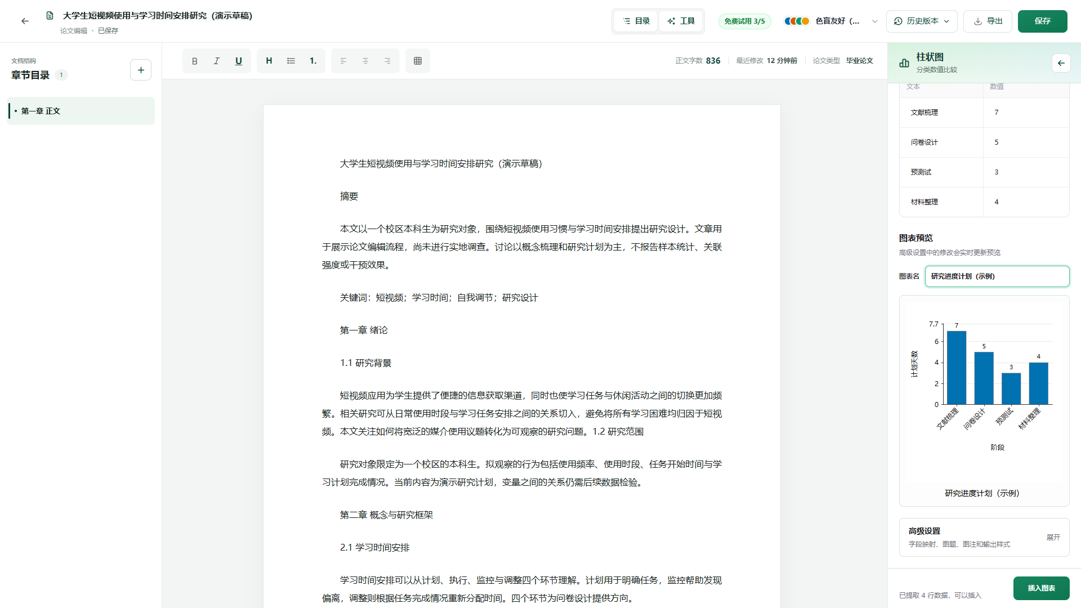Open the 色盲友好 color scheme dropdown

[x=831, y=21]
